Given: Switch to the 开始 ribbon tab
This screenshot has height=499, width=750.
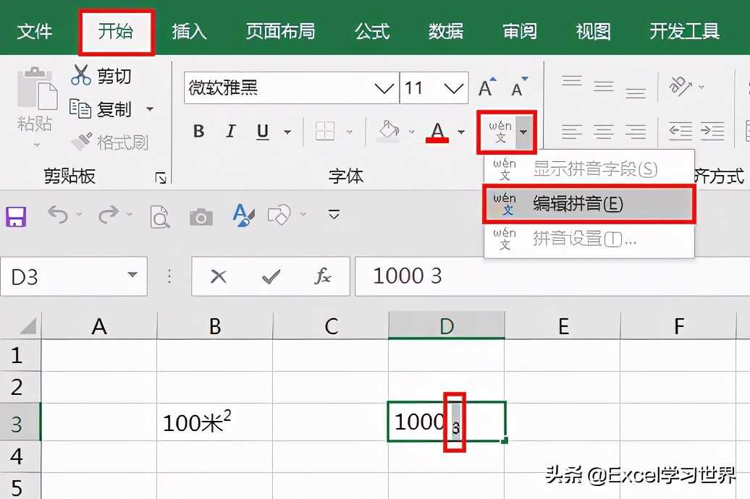Looking at the screenshot, I should (116, 32).
